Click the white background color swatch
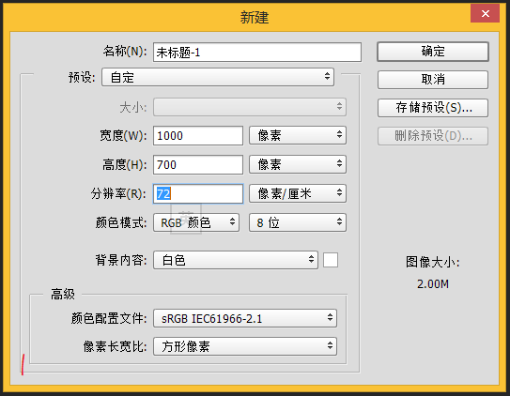Viewport: 510px width, 396px height. pyautogui.click(x=331, y=260)
